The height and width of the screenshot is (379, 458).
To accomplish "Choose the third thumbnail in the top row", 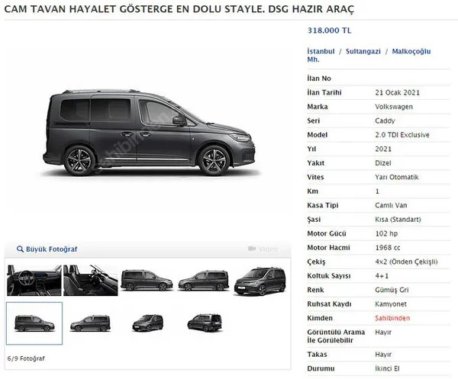I will [x=147, y=281].
